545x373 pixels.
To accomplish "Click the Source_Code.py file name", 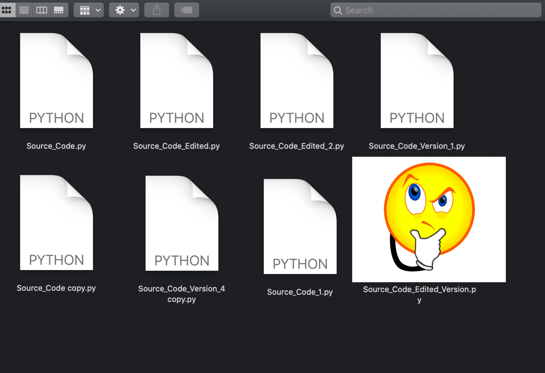I will point(56,146).
